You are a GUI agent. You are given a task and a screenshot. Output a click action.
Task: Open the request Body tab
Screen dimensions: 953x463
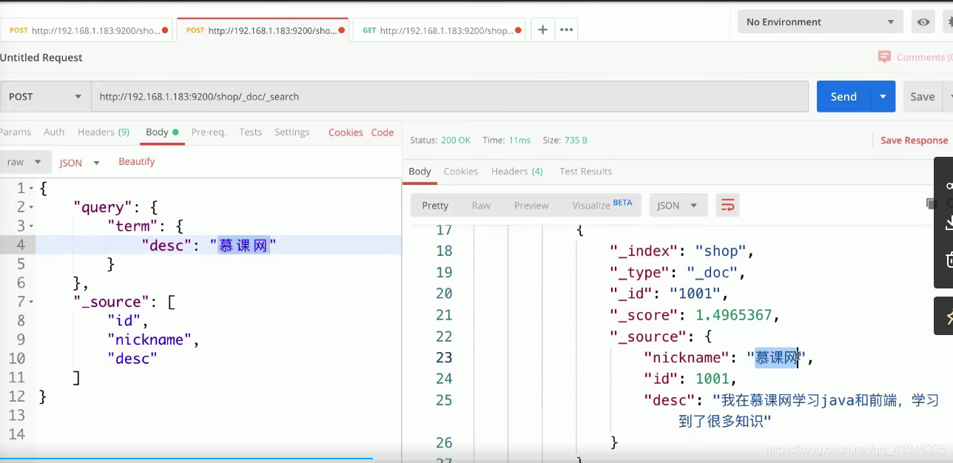pyautogui.click(x=162, y=132)
